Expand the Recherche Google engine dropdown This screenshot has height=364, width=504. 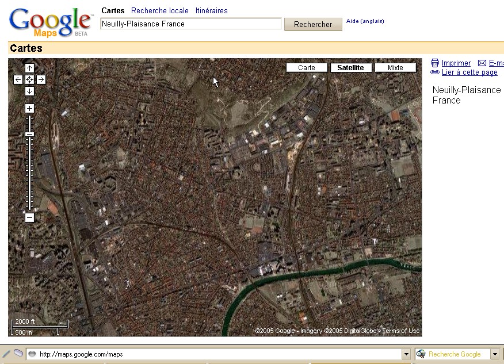pyautogui.click(x=495, y=354)
